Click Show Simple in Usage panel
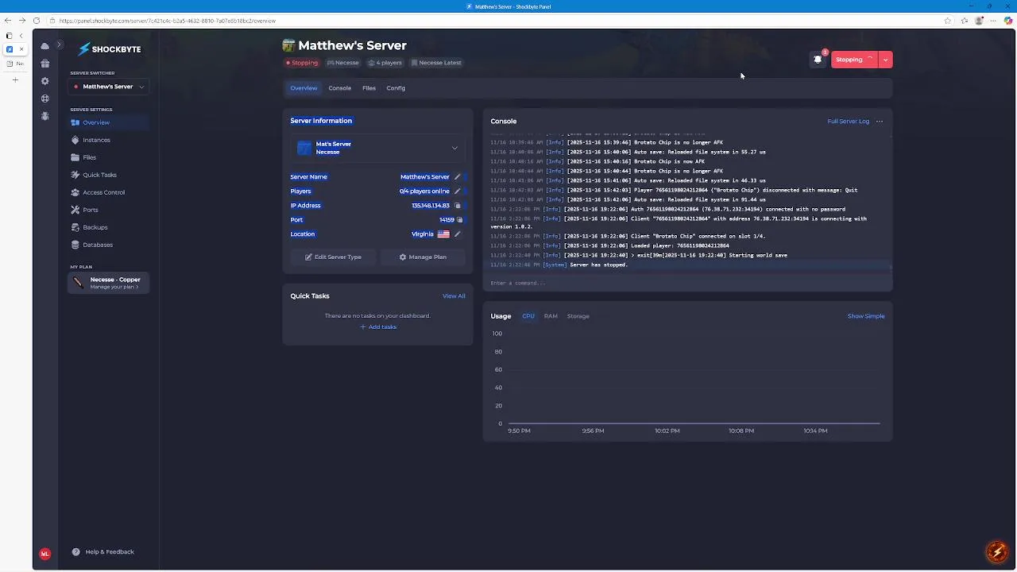 pos(866,316)
